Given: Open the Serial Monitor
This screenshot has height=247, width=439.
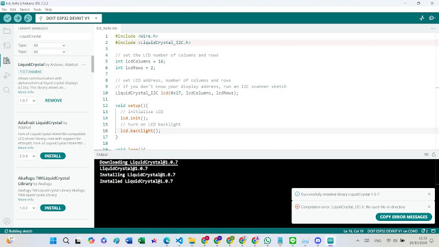Looking at the screenshot, I should tap(431, 19).
